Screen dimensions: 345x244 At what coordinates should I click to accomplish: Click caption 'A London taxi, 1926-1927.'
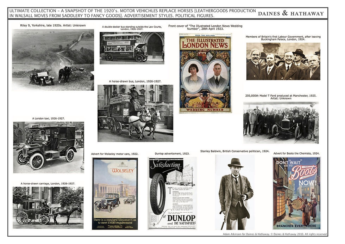click(x=49, y=118)
